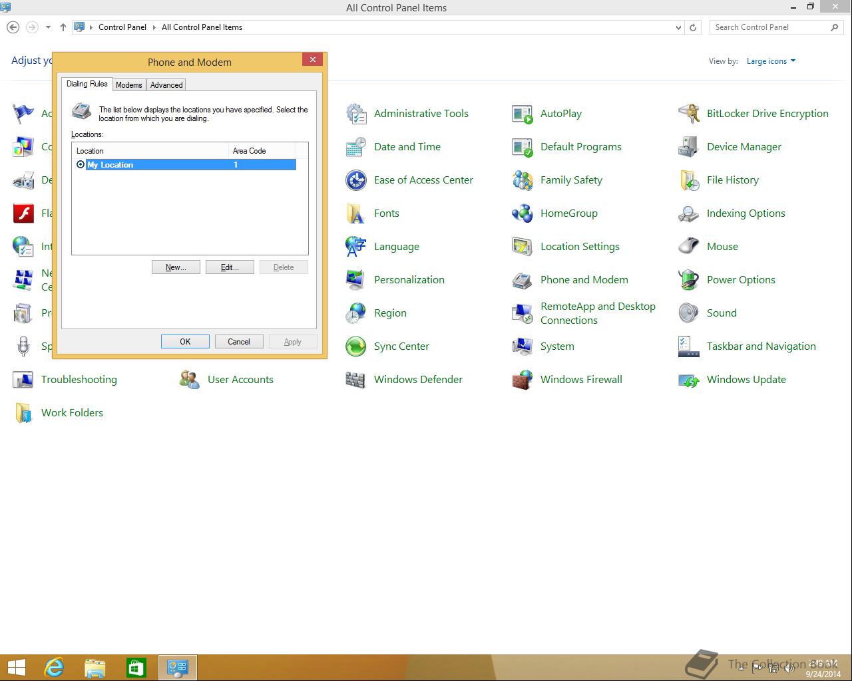Launch Internet Explorer from taskbar

pos(53,668)
